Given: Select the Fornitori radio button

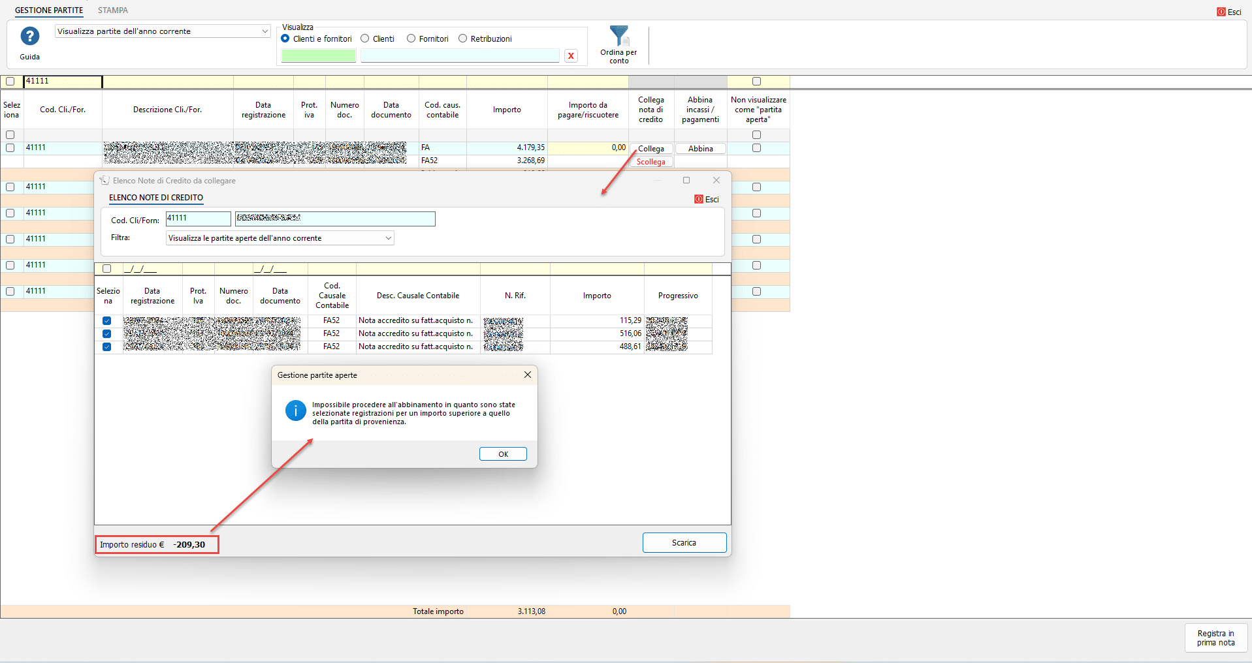Looking at the screenshot, I should pos(411,39).
